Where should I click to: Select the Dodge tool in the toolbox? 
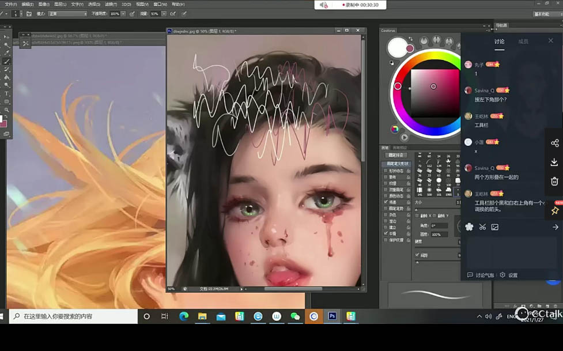(6, 85)
